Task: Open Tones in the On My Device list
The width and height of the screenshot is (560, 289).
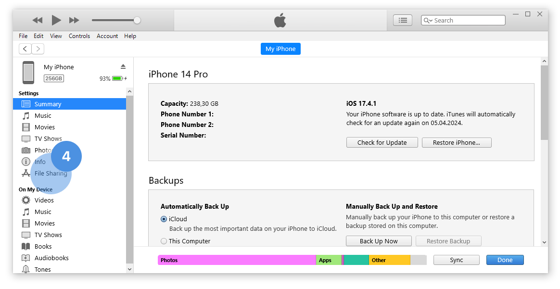Action: [42, 269]
